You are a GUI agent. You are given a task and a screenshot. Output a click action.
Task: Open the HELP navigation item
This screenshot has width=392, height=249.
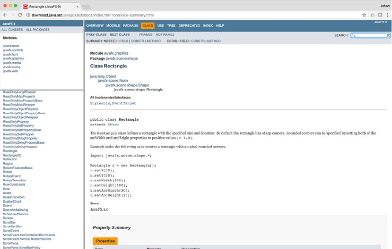pyautogui.click(x=220, y=25)
